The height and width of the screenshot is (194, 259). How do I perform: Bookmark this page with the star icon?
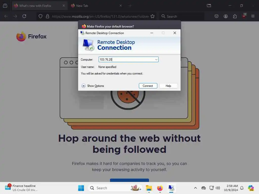point(153,16)
